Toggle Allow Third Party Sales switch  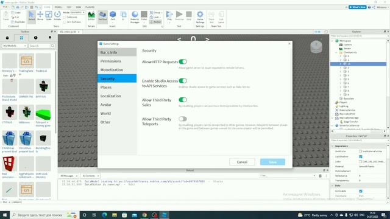click(183, 100)
